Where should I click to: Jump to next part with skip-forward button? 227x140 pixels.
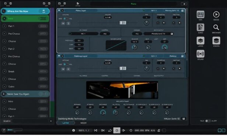(x=103, y=130)
